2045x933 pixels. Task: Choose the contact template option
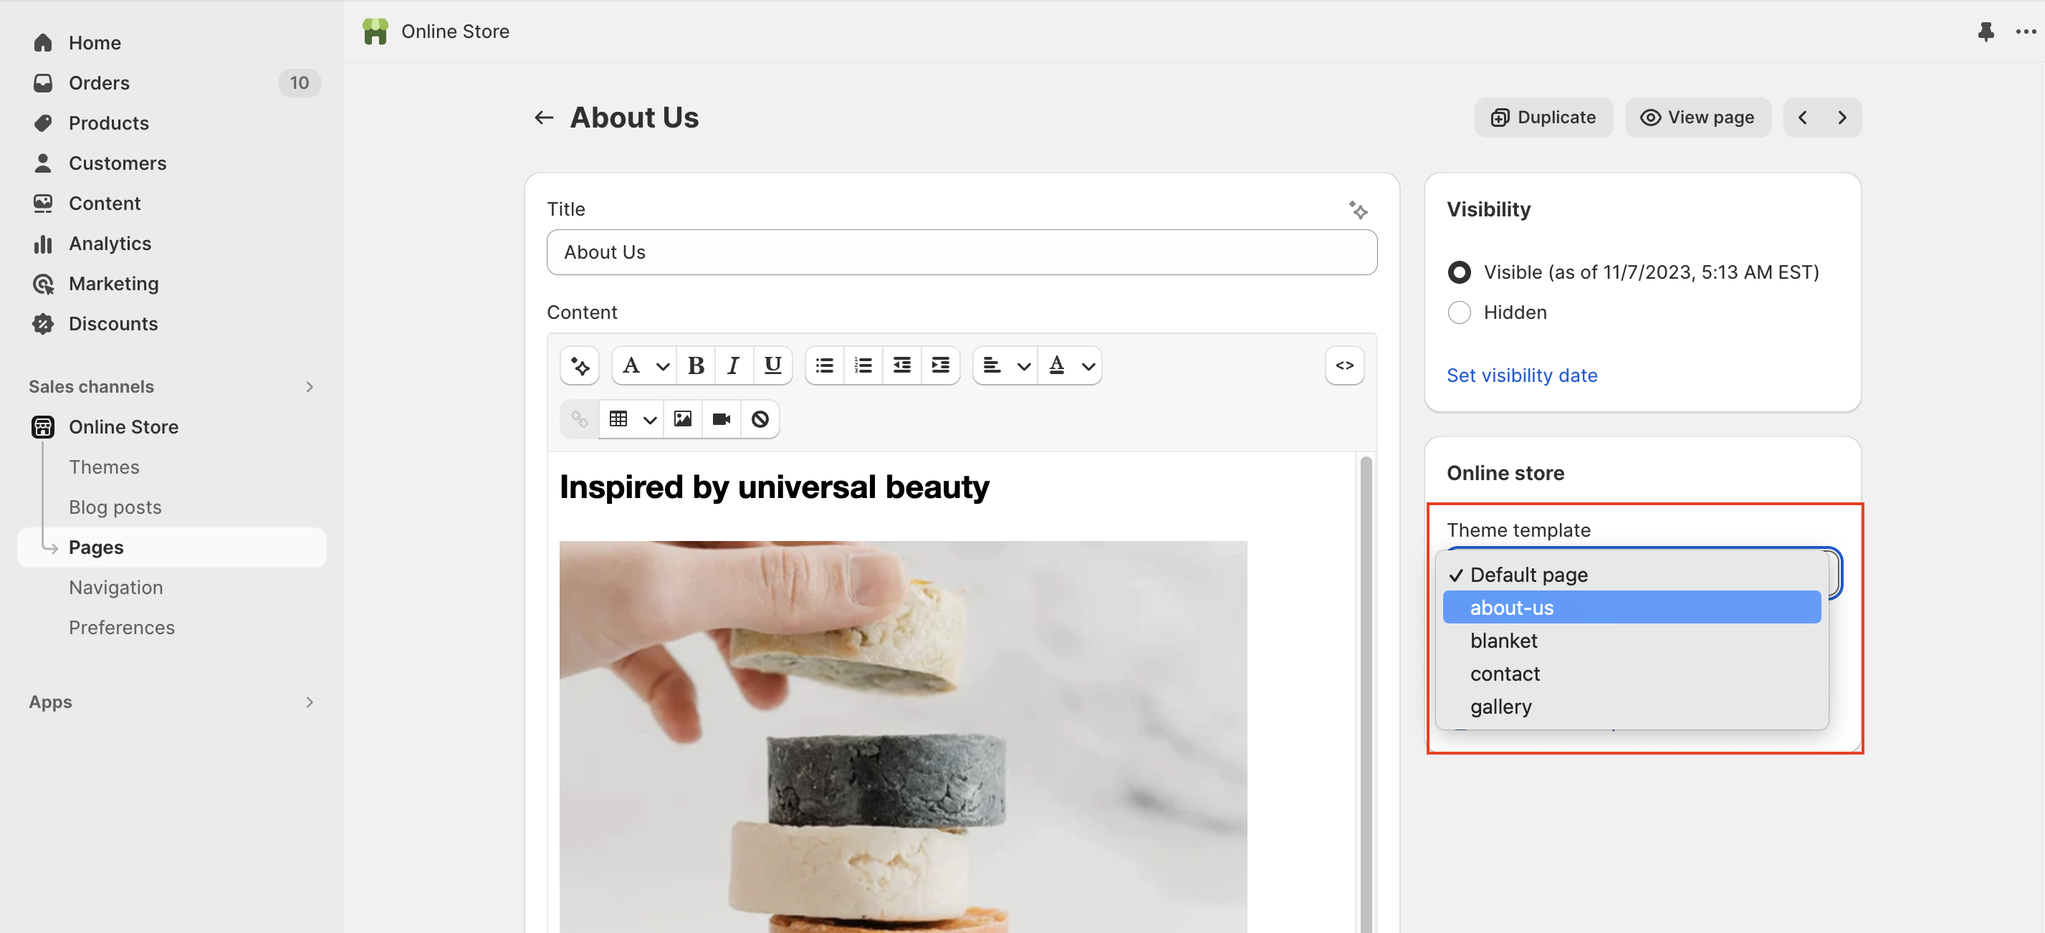[1632, 674]
